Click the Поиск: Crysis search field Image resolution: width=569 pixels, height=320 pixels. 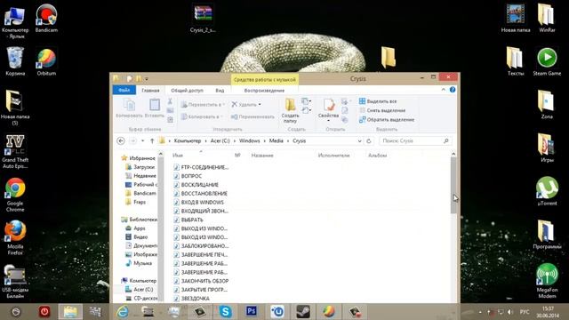point(415,140)
